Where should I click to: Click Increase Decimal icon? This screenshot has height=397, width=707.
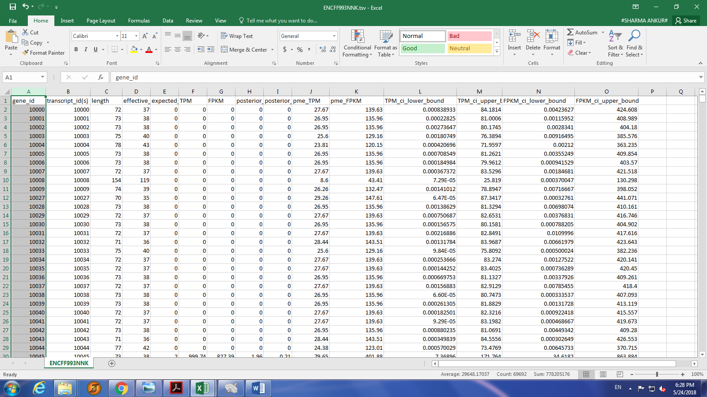click(x=323, y=49)
